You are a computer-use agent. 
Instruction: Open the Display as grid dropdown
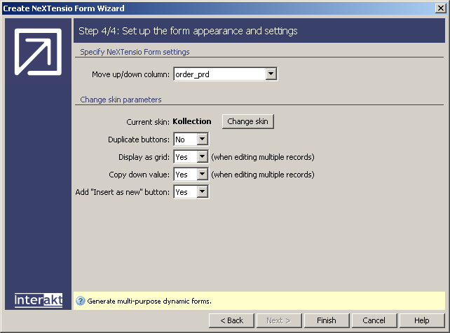(202, 156)
